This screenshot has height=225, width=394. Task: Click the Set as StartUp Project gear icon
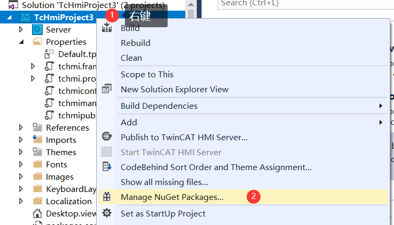pyautogui.click(x=107, y=213)
